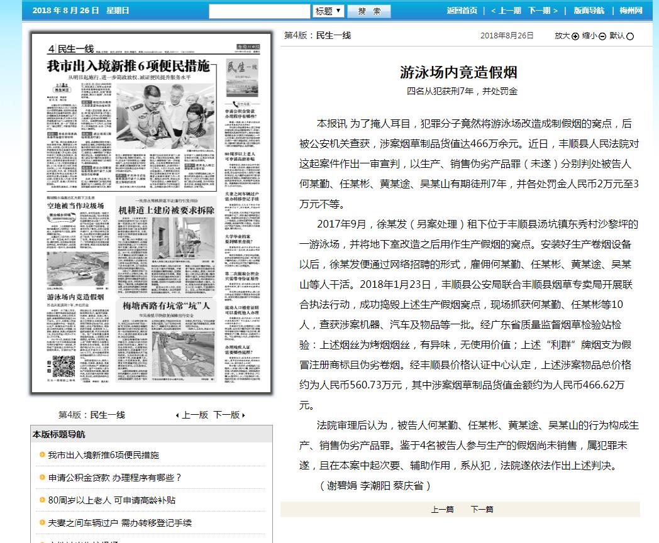This screenshot has width=659, height=543.
Task: Open the 上一期 previous issue link
Action: [x=506, y=11]
